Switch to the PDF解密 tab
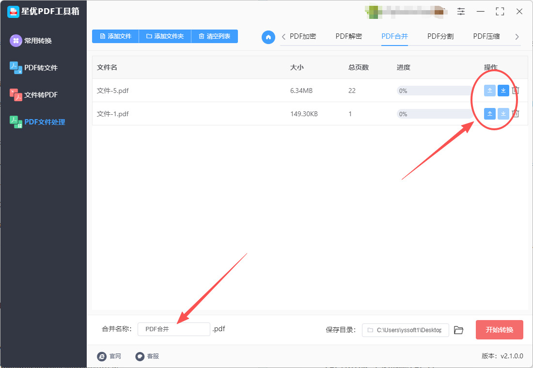This screenshot has width=533, height=368. point(349,36)
